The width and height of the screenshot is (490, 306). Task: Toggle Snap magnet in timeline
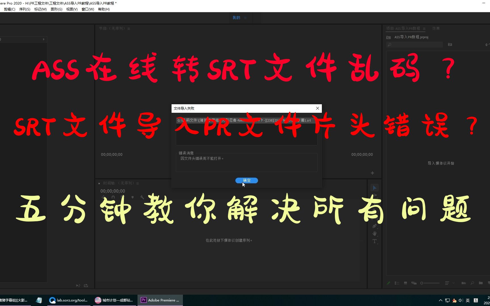[x=113, y=197]
